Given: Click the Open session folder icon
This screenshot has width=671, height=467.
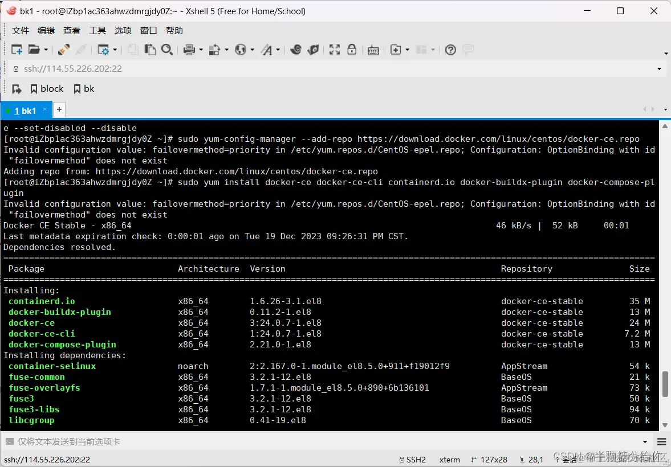Looking at the screenshot, I should tap(34, 50).
